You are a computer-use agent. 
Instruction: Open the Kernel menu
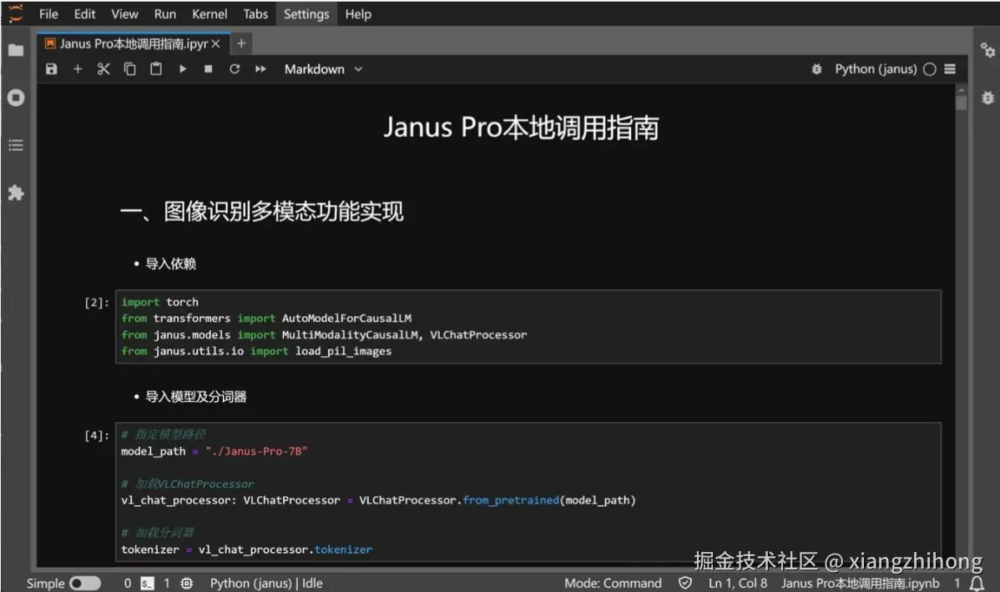pyautogui.click(x=210, y=14)
